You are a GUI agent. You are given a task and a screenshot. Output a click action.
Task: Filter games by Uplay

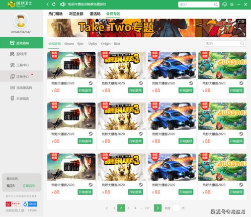coord(93,44)
